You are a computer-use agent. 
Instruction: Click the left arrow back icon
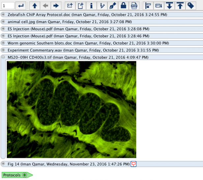(45, 6)
